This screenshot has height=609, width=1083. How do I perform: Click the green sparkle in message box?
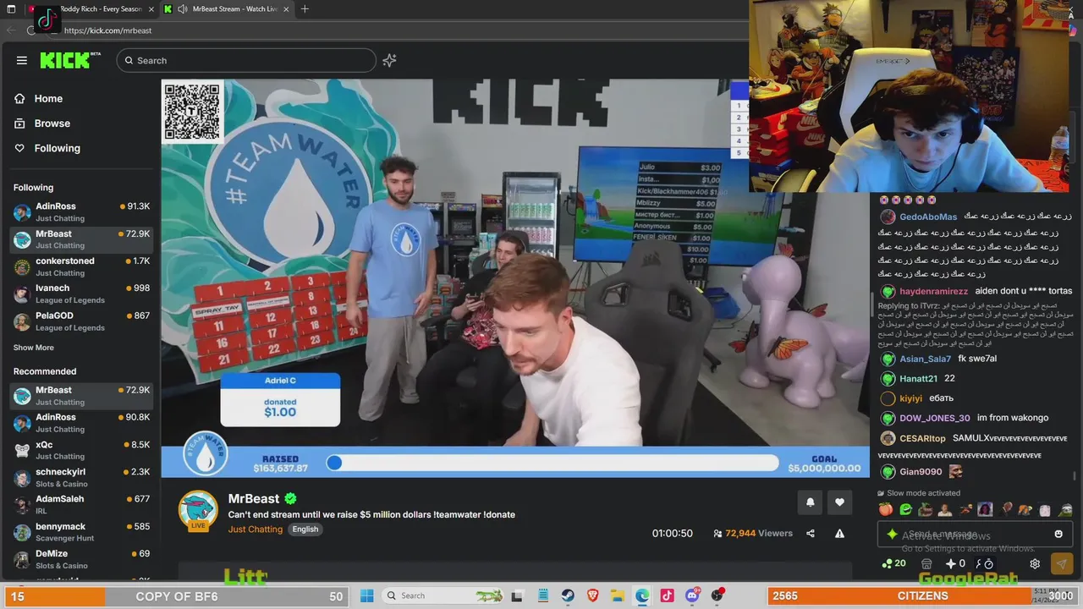coord(892,534)
